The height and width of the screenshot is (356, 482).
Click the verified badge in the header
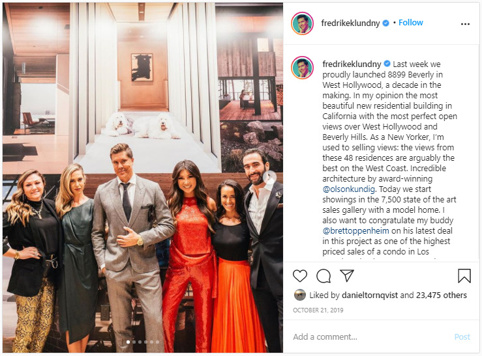coord(385,23)
